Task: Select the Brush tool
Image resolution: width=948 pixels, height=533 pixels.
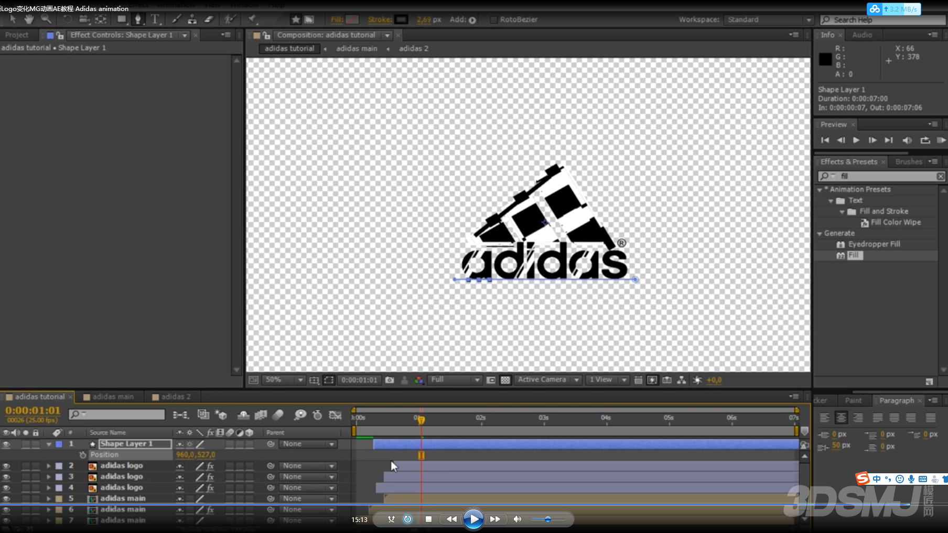Action: [177, 19]
